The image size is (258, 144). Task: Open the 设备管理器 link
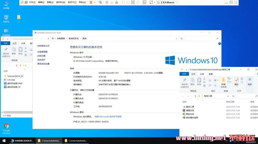[42, 52]
